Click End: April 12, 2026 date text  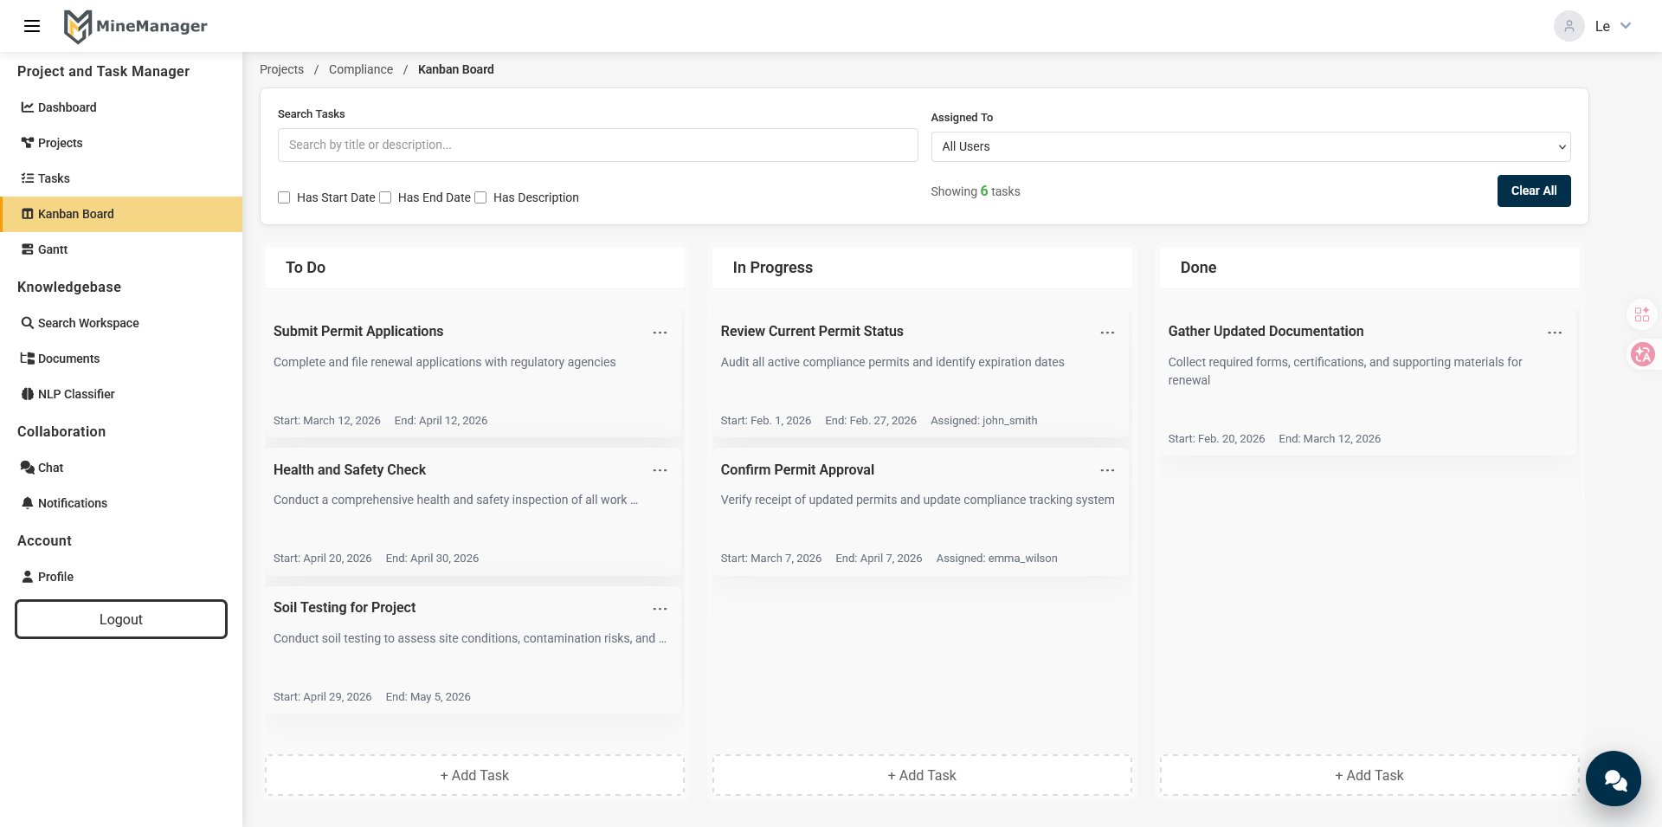click(441, 421)
